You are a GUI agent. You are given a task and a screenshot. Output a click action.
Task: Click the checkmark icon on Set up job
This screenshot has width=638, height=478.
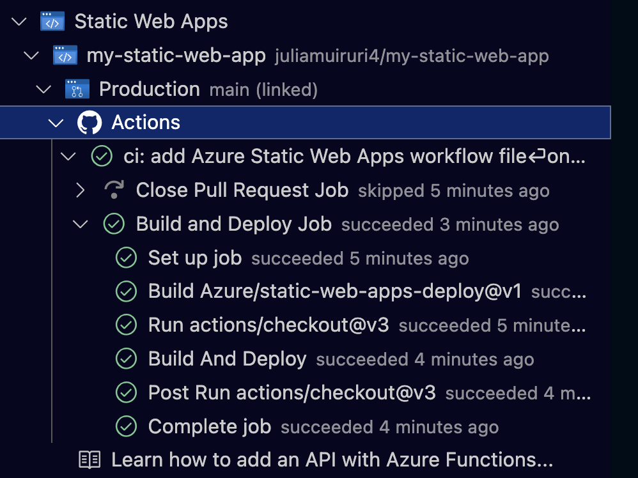tap(126, 258)
